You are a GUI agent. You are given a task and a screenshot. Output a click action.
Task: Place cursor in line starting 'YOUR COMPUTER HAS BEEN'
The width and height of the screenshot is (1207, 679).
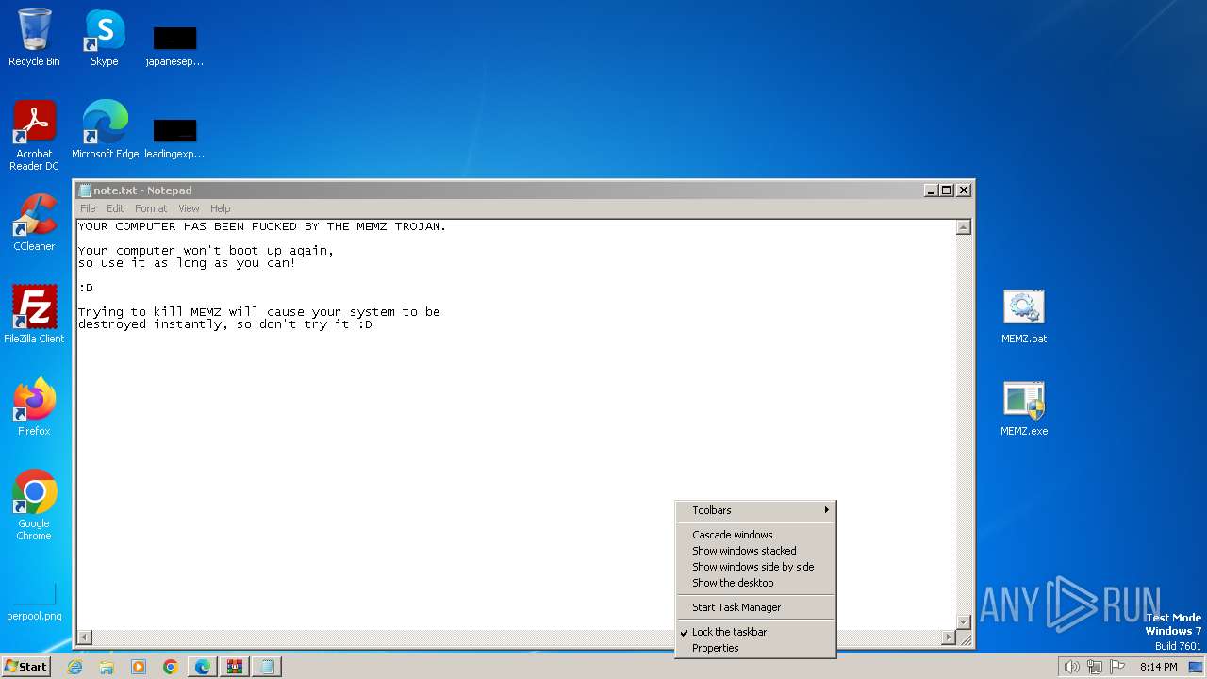coord(262,226)
